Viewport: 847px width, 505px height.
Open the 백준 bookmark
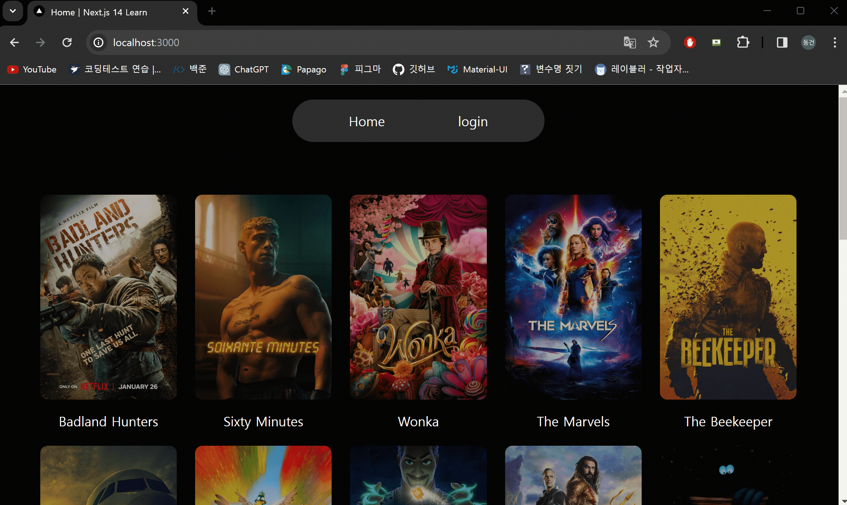[x=190, y=69]
